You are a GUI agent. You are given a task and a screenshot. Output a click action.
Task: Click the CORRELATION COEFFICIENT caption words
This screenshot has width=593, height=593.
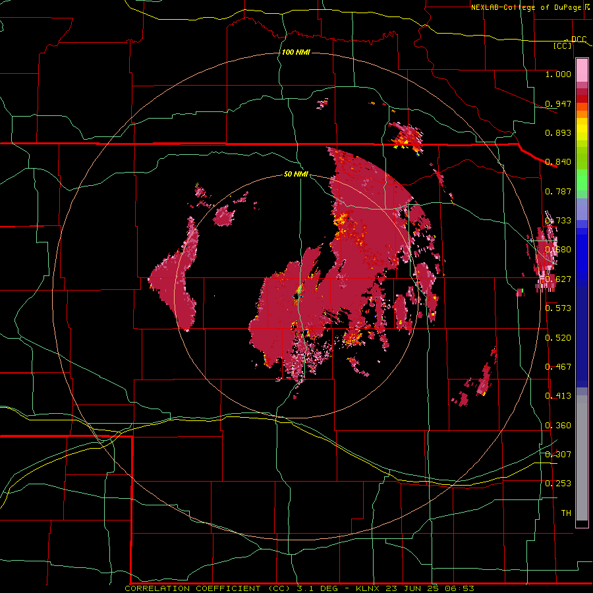click(192, 588)
